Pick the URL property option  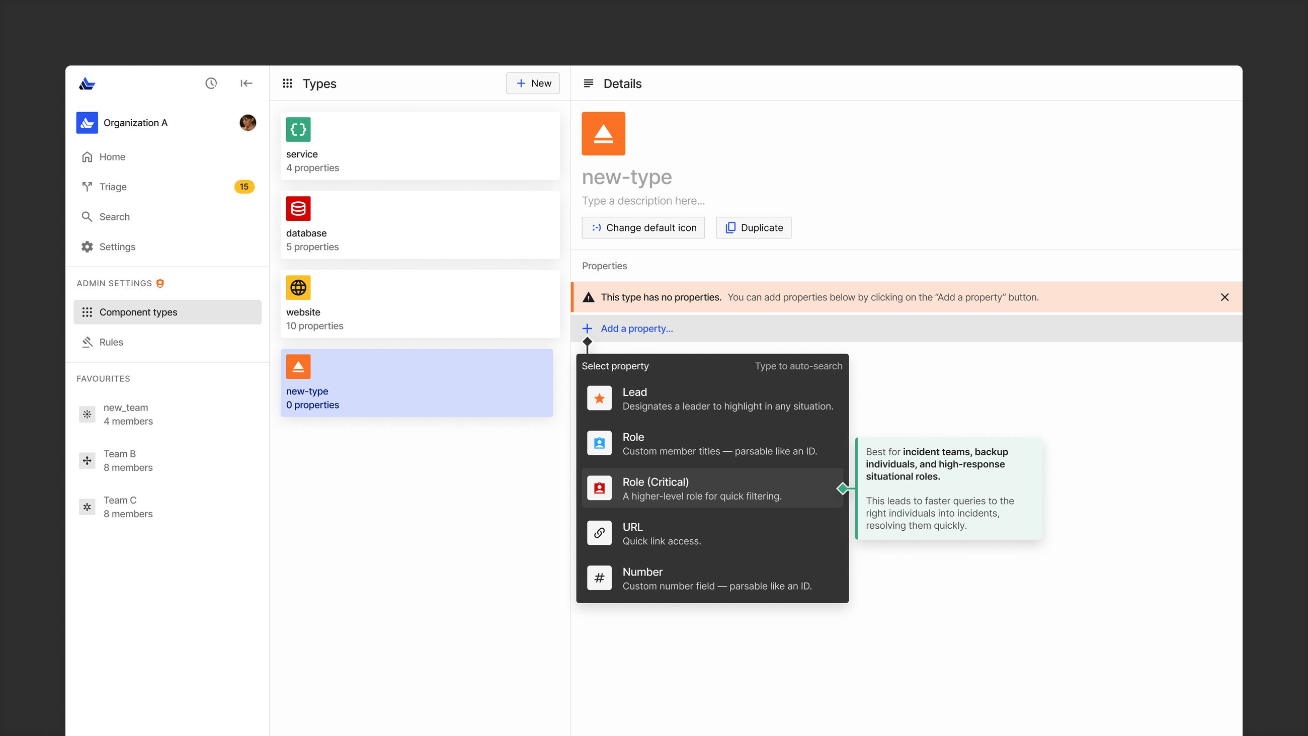coord(712,533)
